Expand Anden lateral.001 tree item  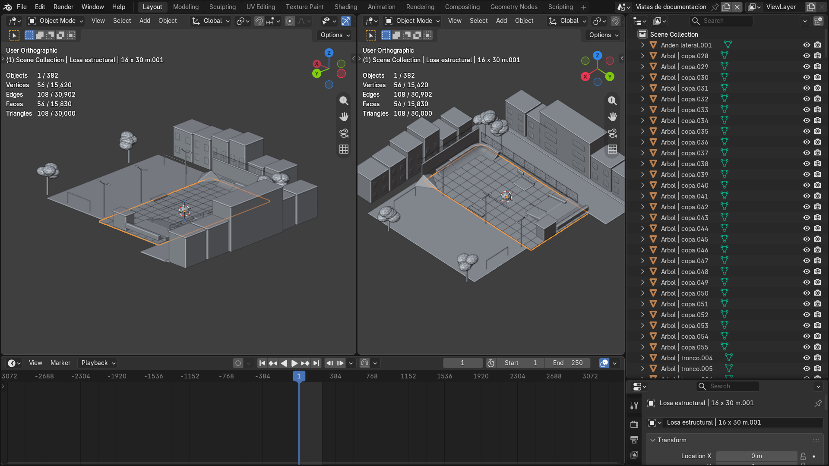[642, 45]
